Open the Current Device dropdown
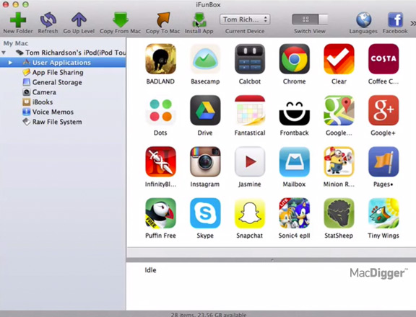 click(245, 19)
